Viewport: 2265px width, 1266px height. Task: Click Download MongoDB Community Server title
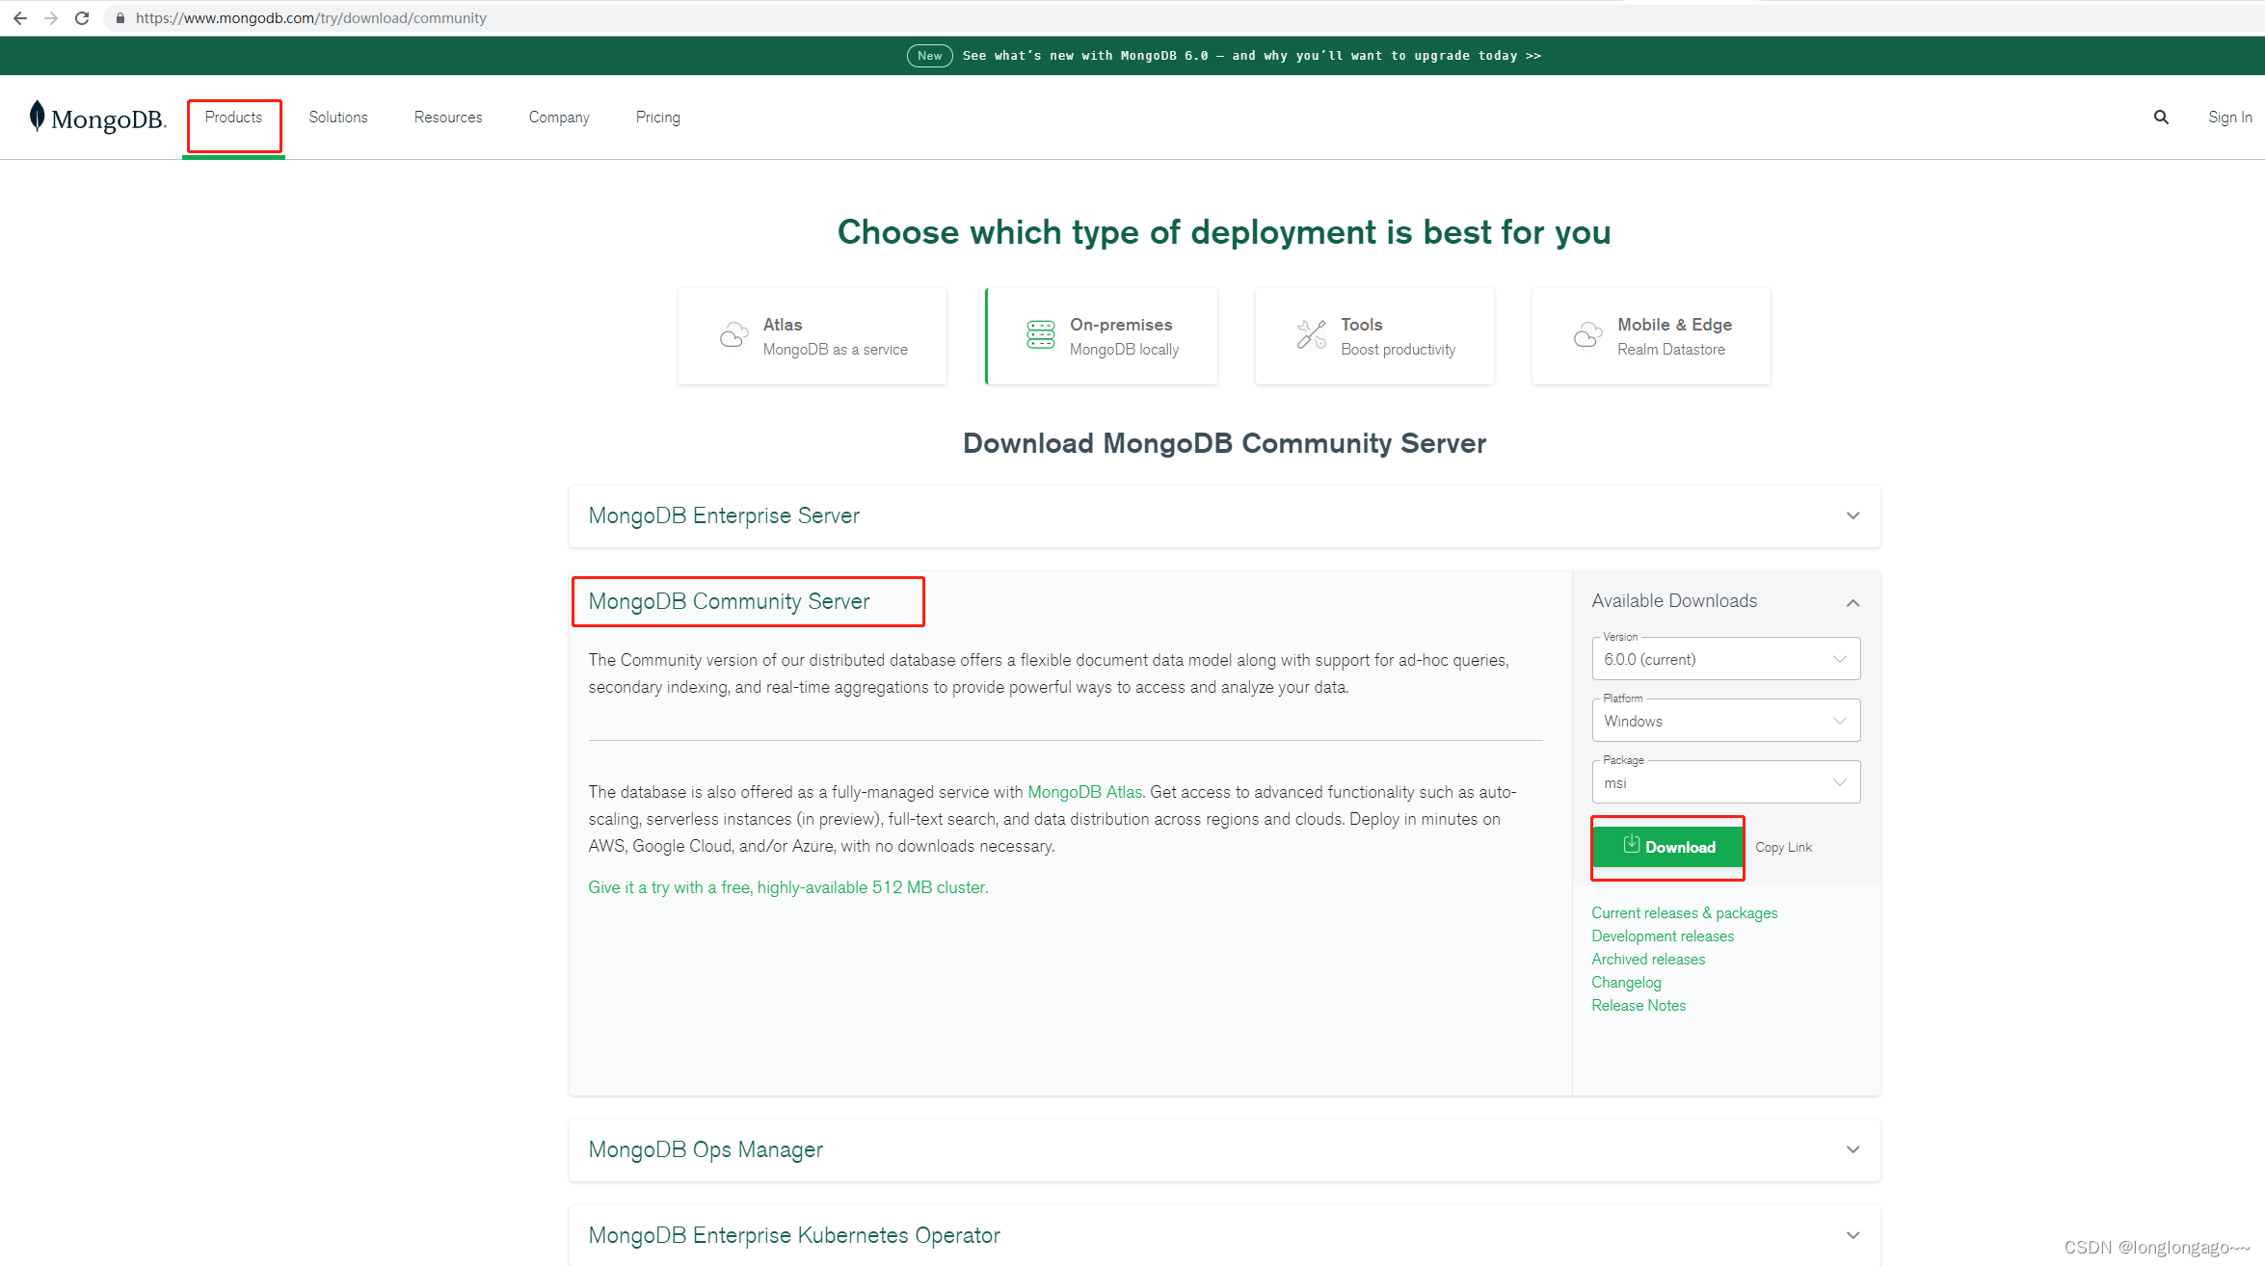tap(1224, 443)
